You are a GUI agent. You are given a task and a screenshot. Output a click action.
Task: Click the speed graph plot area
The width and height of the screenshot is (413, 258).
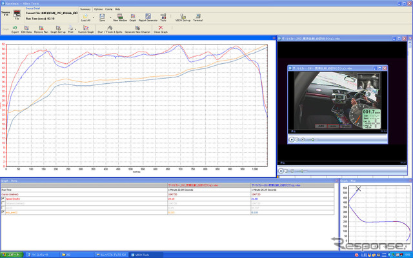137,105
